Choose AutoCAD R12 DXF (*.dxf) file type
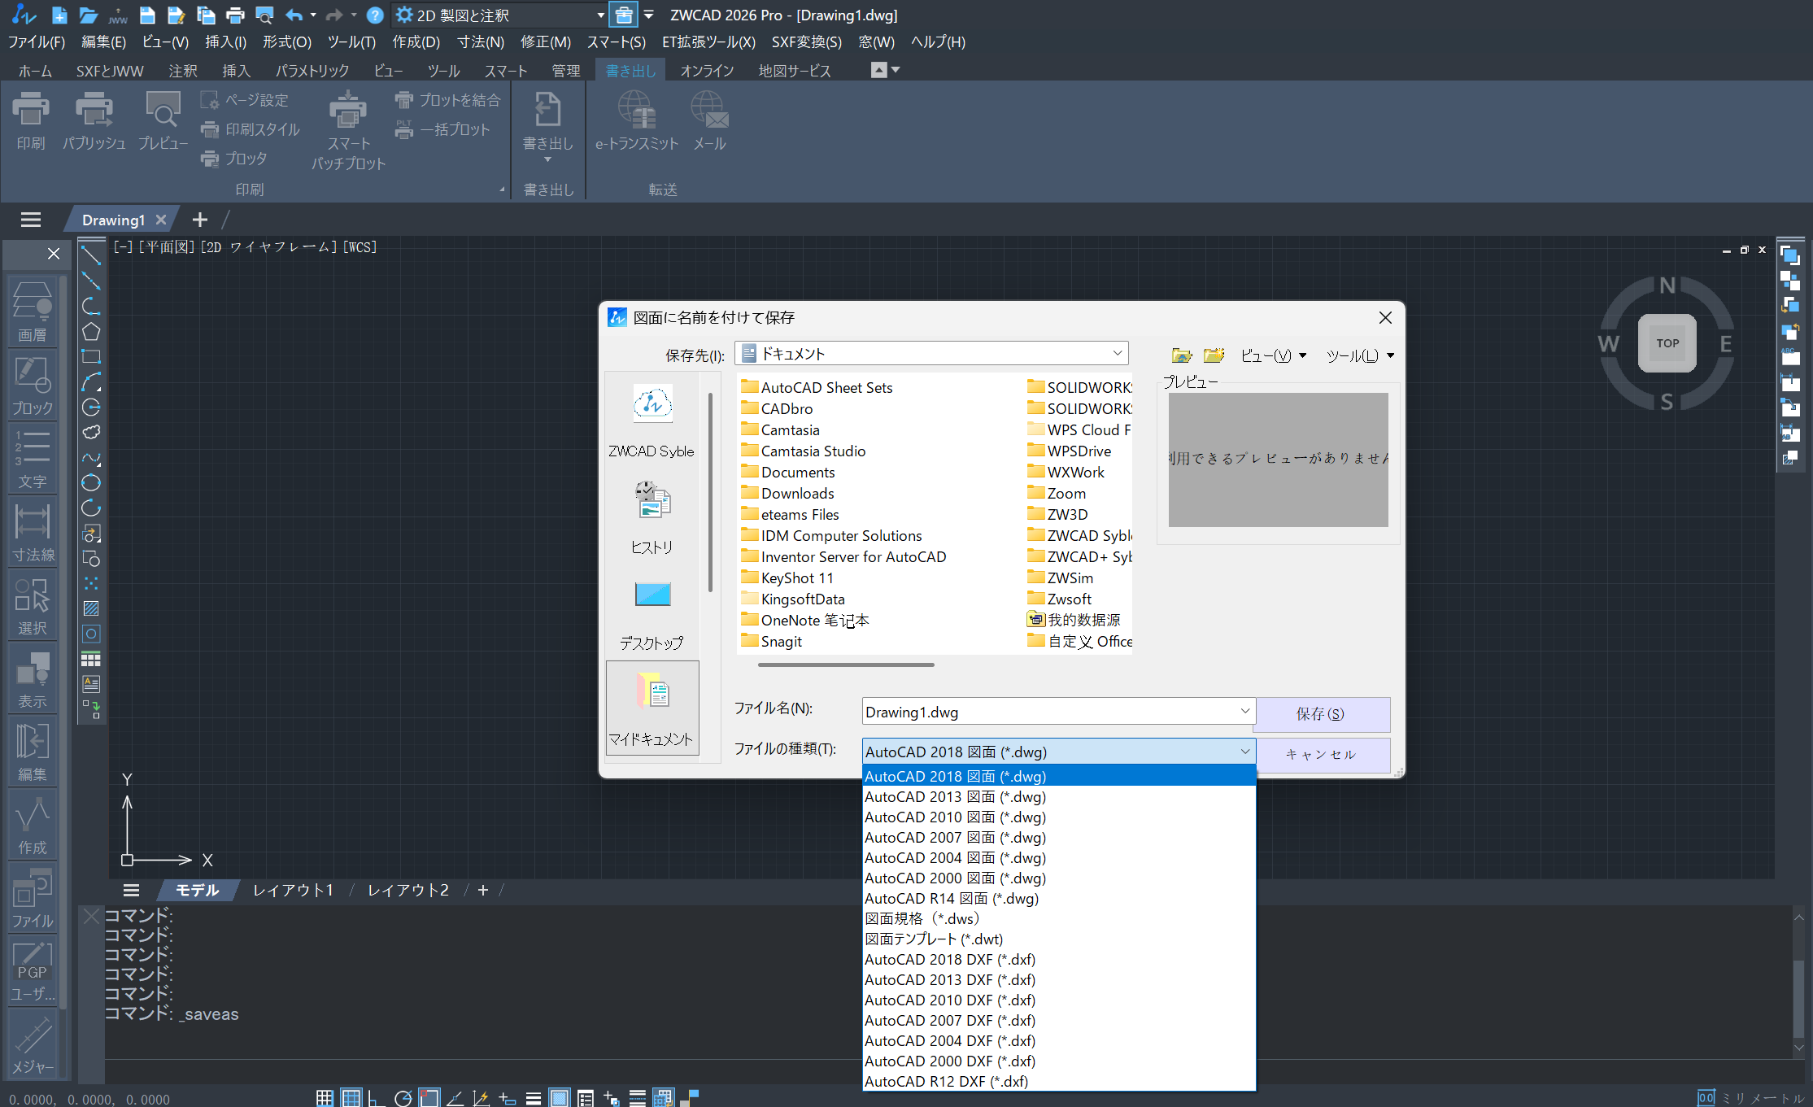Screen dimensions: 1813x1107 click(x=1059, y=1081)
